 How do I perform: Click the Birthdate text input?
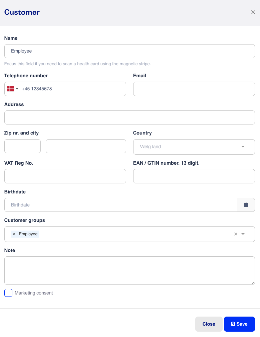click(121, 205)
